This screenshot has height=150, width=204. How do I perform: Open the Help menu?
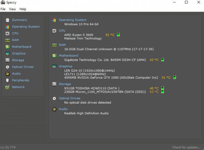tap(23, 9)
